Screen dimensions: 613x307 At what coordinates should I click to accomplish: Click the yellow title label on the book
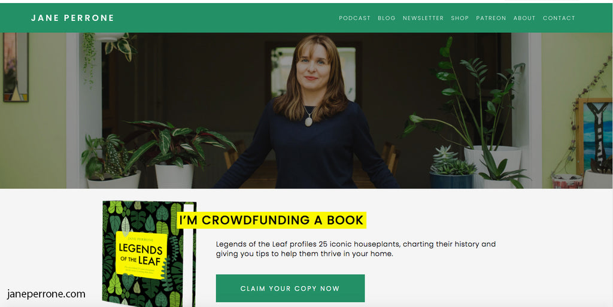coord(141,254)
